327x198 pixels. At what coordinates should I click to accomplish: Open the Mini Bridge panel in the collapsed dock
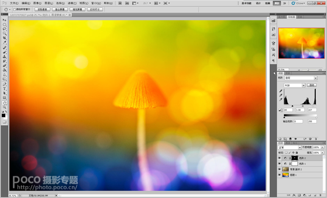(x=273, y=20)
